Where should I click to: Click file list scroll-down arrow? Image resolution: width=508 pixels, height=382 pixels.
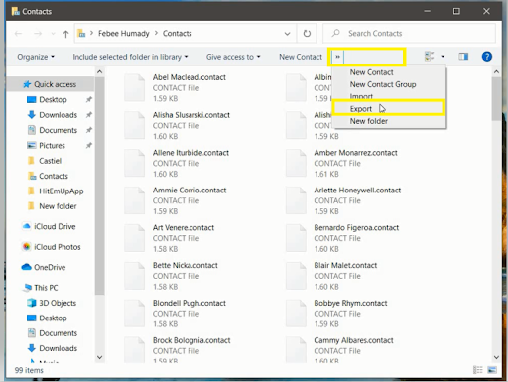496,357
